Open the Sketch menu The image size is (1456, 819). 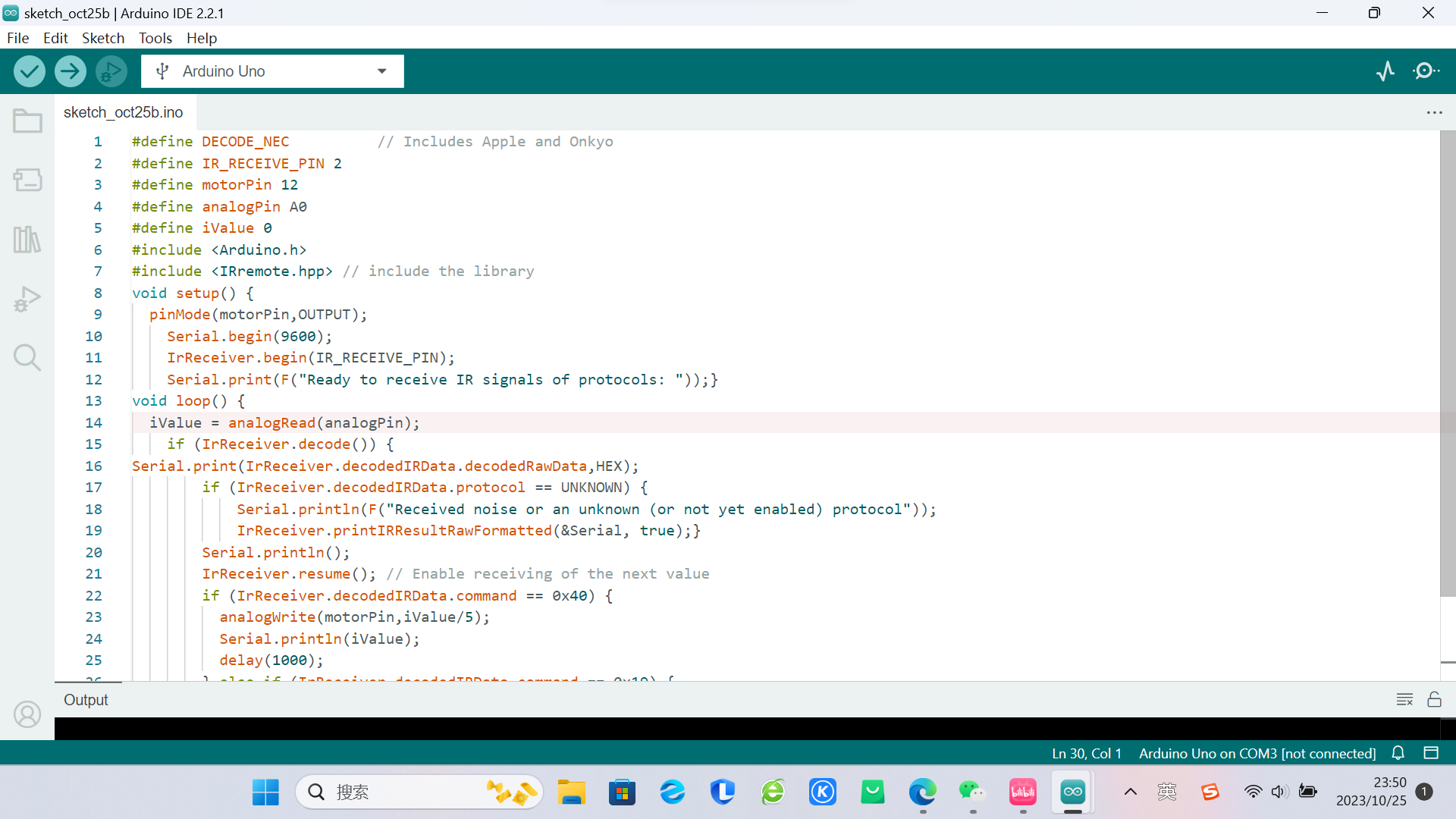point(102,38)
